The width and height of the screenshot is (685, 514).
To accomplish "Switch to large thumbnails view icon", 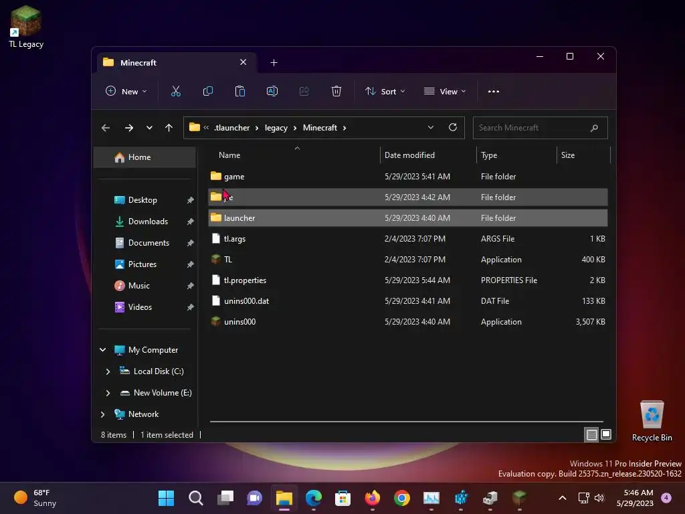I will 606,434.
